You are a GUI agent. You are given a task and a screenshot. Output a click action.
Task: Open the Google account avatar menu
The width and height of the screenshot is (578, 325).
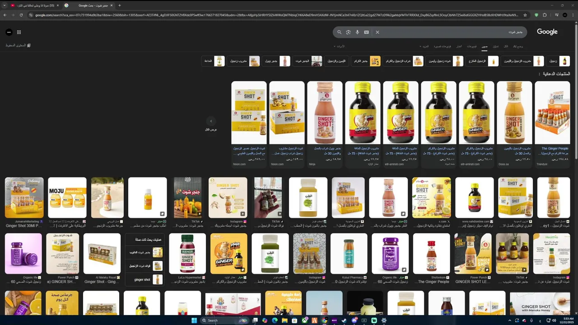pyautogui.click(x=9, y=32)
